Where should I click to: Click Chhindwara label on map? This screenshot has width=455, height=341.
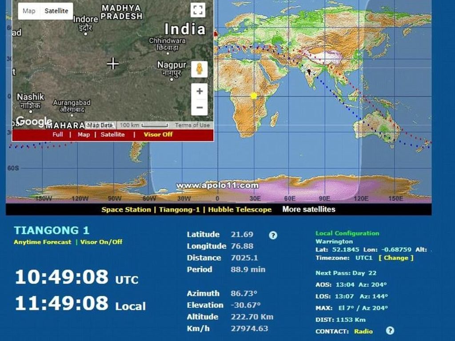[168, 44]
